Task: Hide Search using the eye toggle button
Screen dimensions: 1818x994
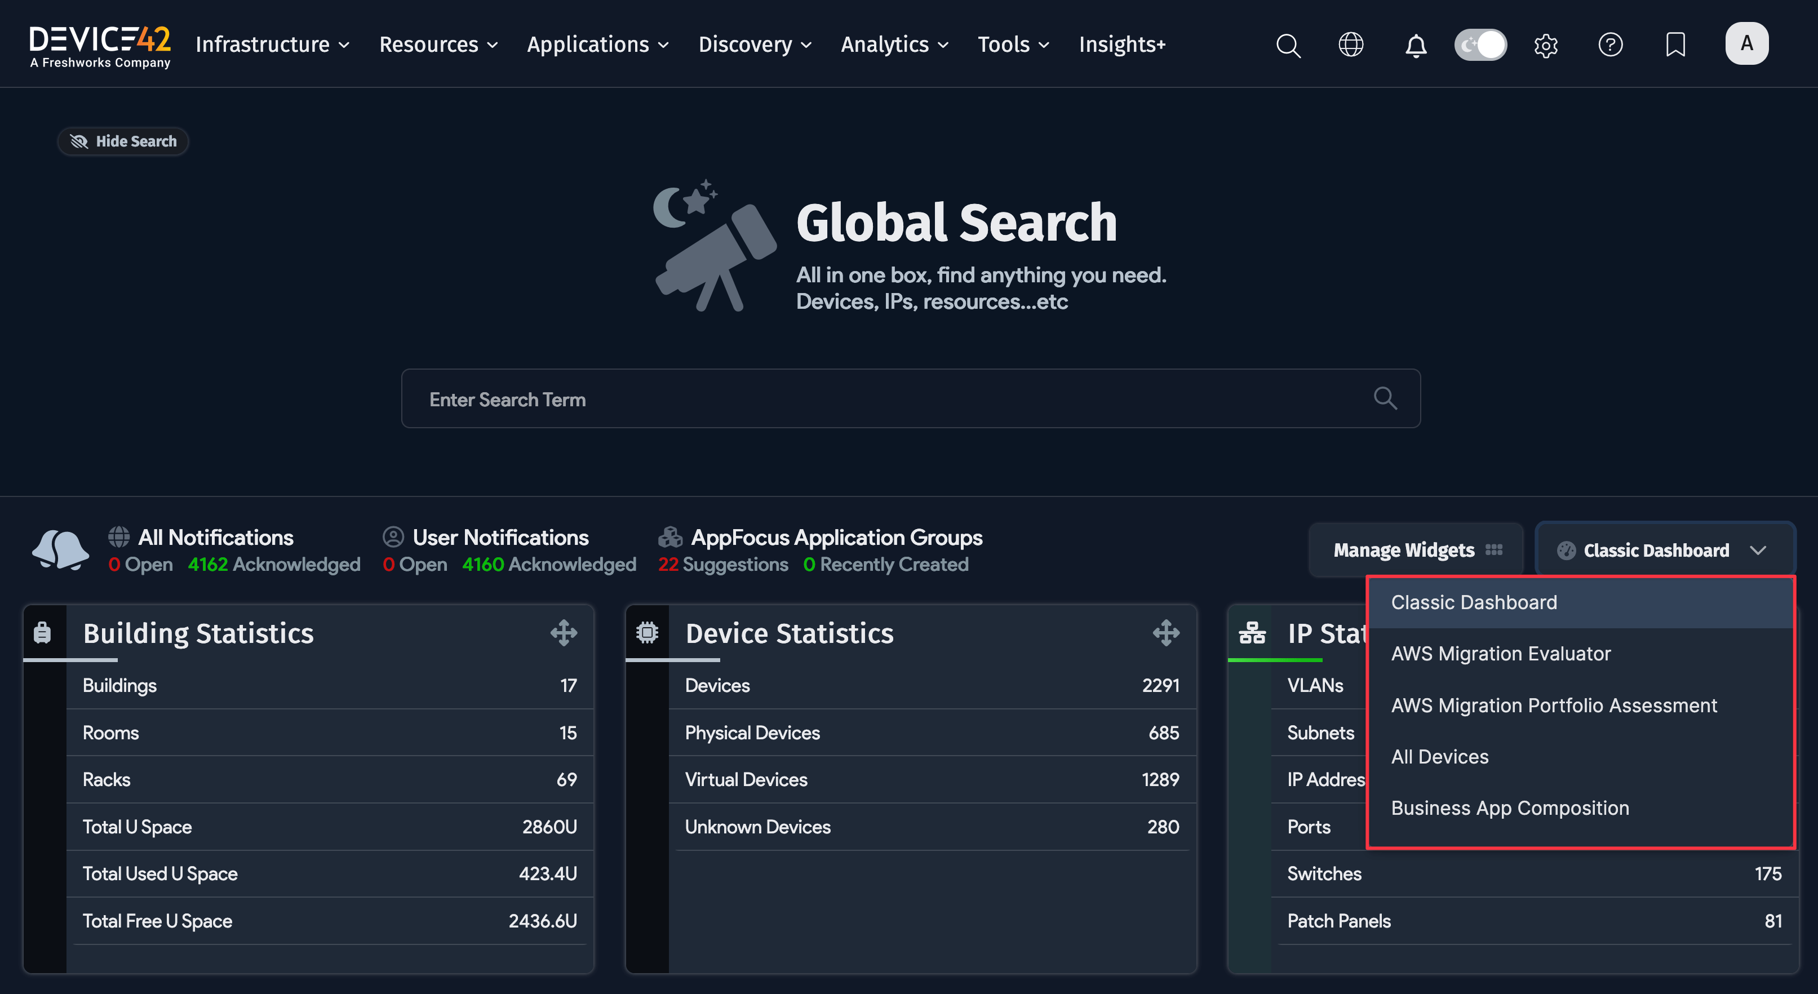Action: click(123, 141)
